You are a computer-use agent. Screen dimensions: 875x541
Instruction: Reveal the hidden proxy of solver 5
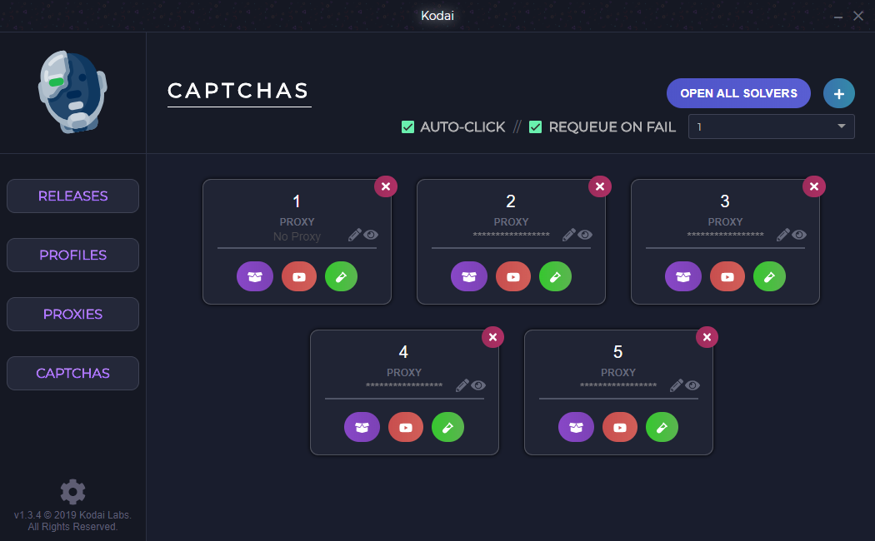coord(692,385)
